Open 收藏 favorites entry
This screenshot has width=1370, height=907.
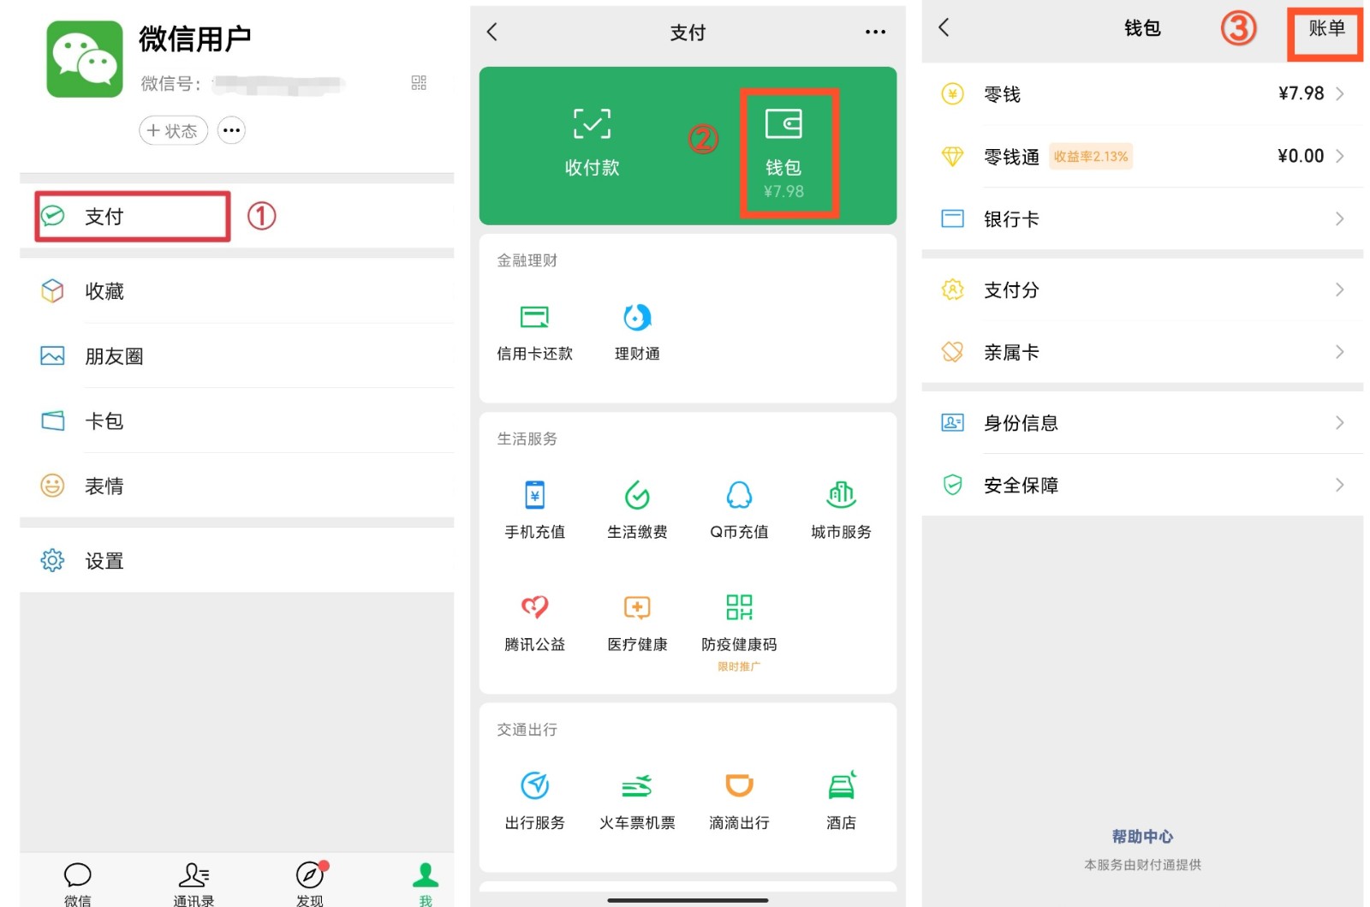point(237,291)
